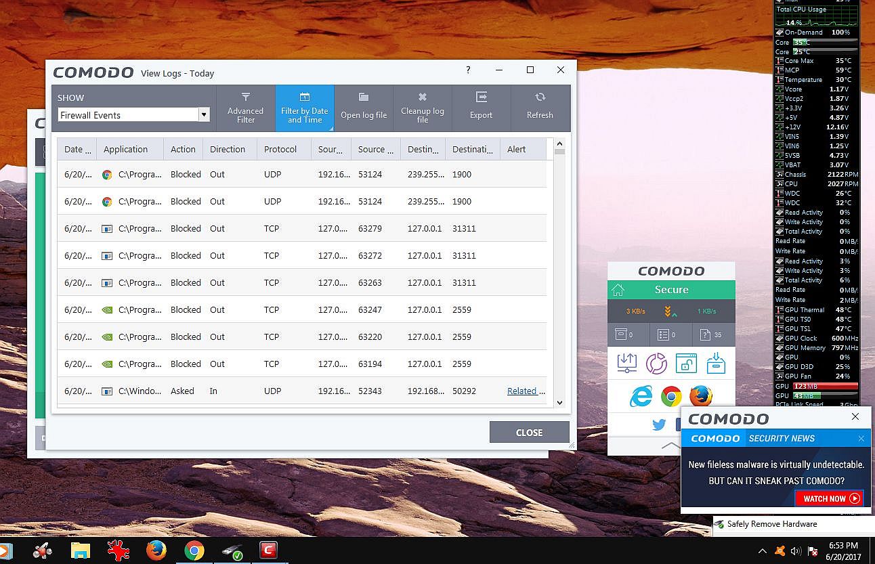This screenshot has height=564, width=875.
Task: Open the widget update icon
Action: point(627,364)
